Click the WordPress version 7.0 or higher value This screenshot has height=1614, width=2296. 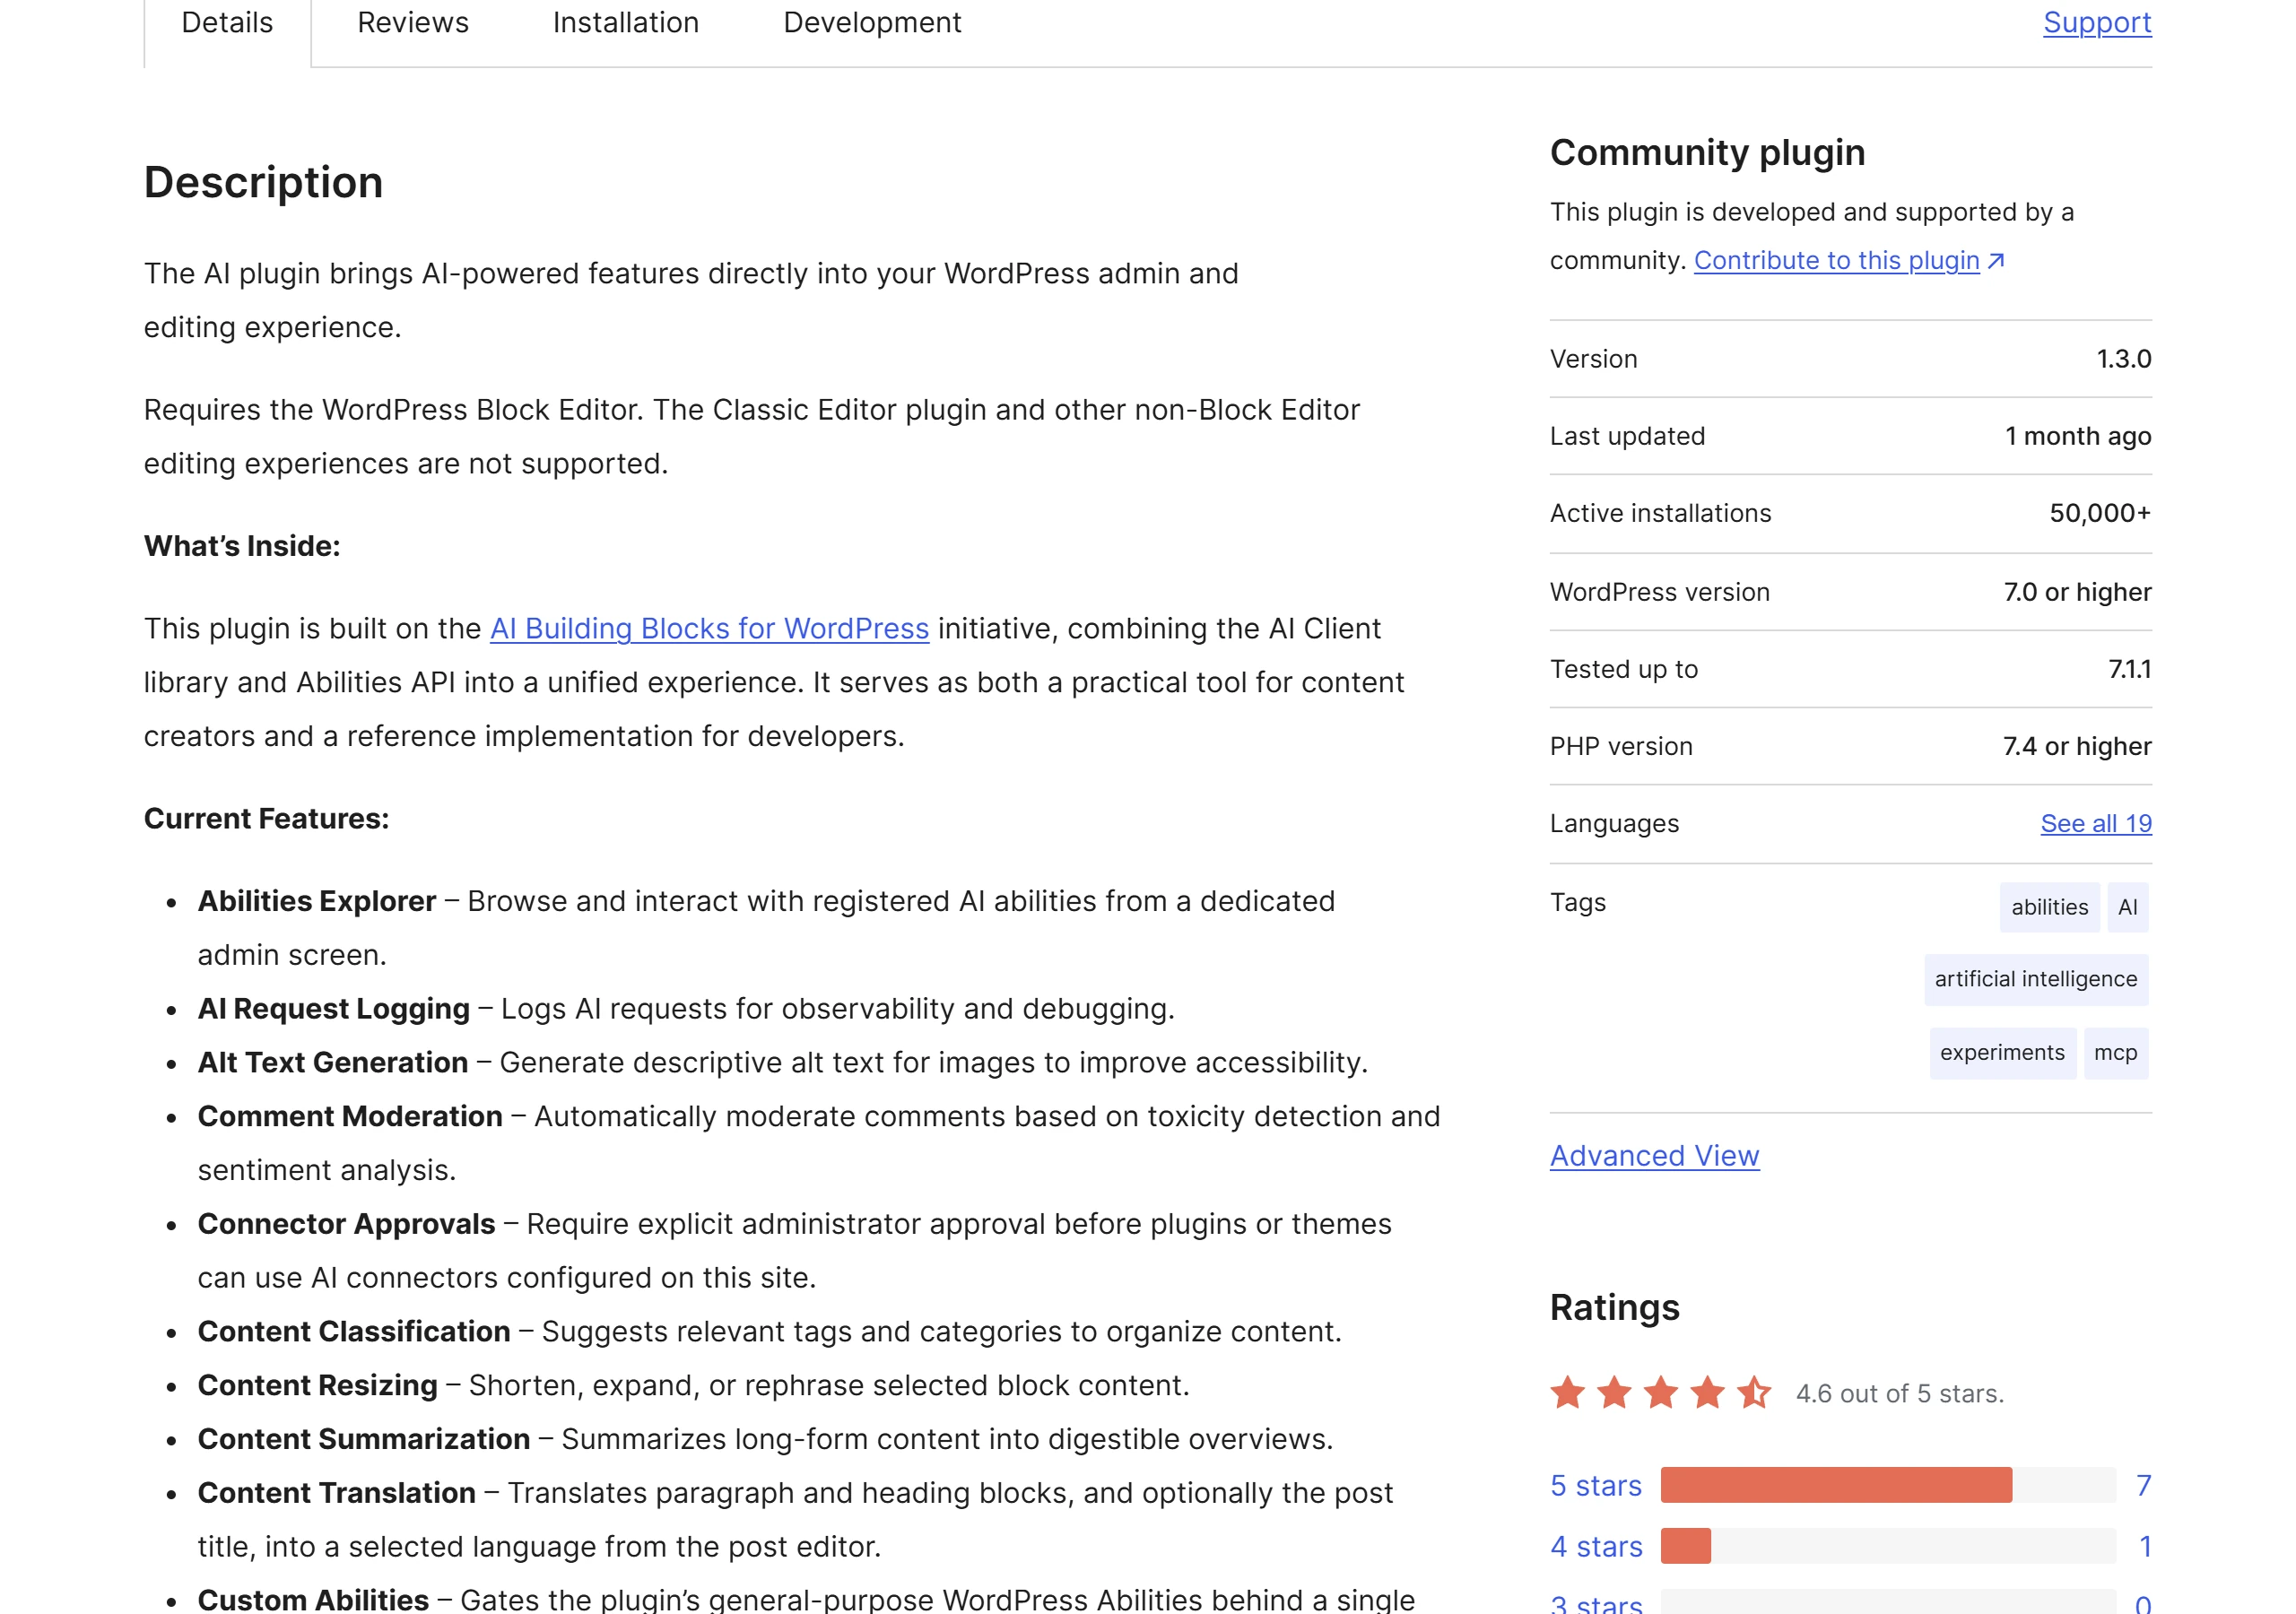pos(2077,592)
